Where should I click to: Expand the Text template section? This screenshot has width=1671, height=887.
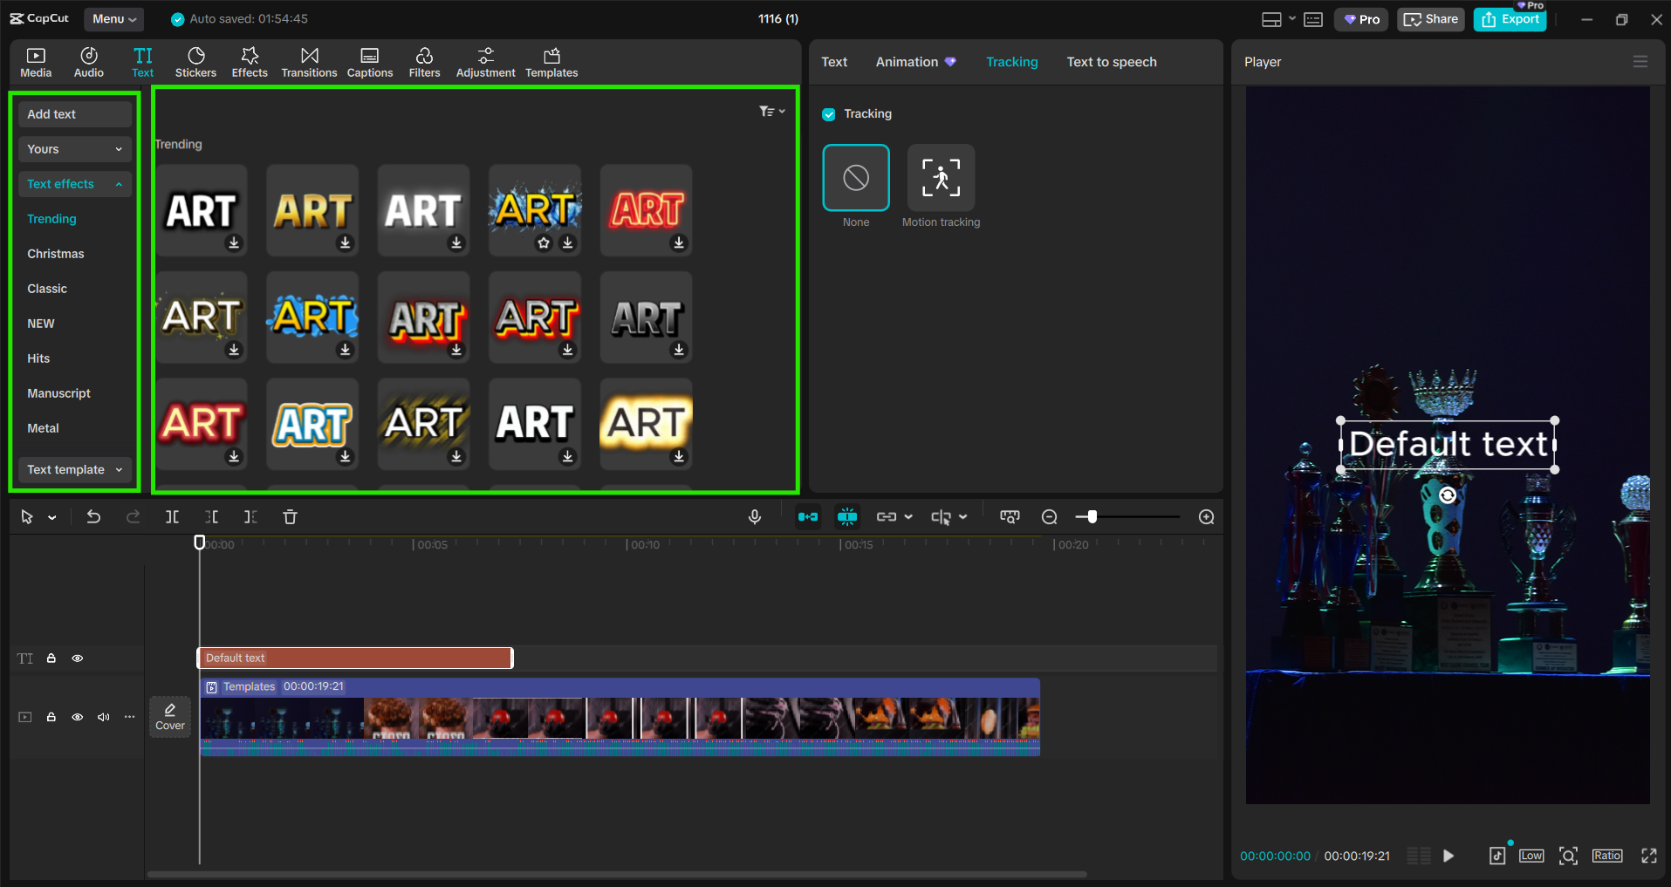tap(75, 469)
